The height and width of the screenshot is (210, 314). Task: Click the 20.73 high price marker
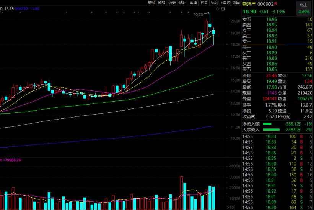click(x=198, y=15)
